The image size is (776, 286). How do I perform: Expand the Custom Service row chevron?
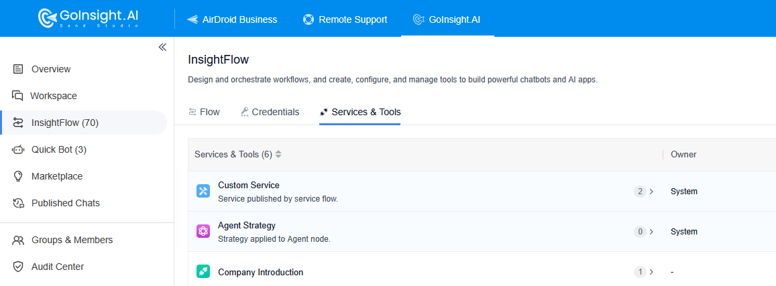click(x=651, y=192)
